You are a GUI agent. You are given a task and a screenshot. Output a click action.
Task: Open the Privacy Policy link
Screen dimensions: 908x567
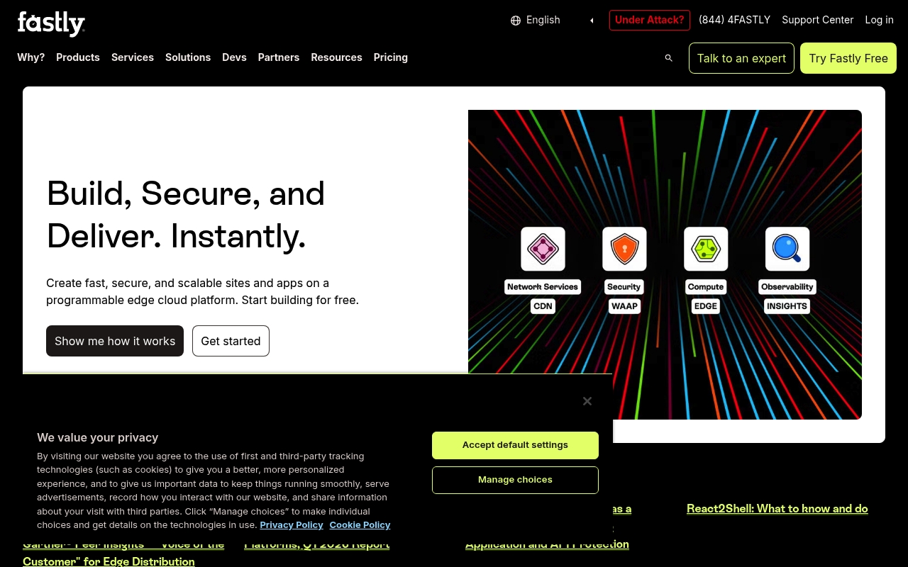click(292, 525)
